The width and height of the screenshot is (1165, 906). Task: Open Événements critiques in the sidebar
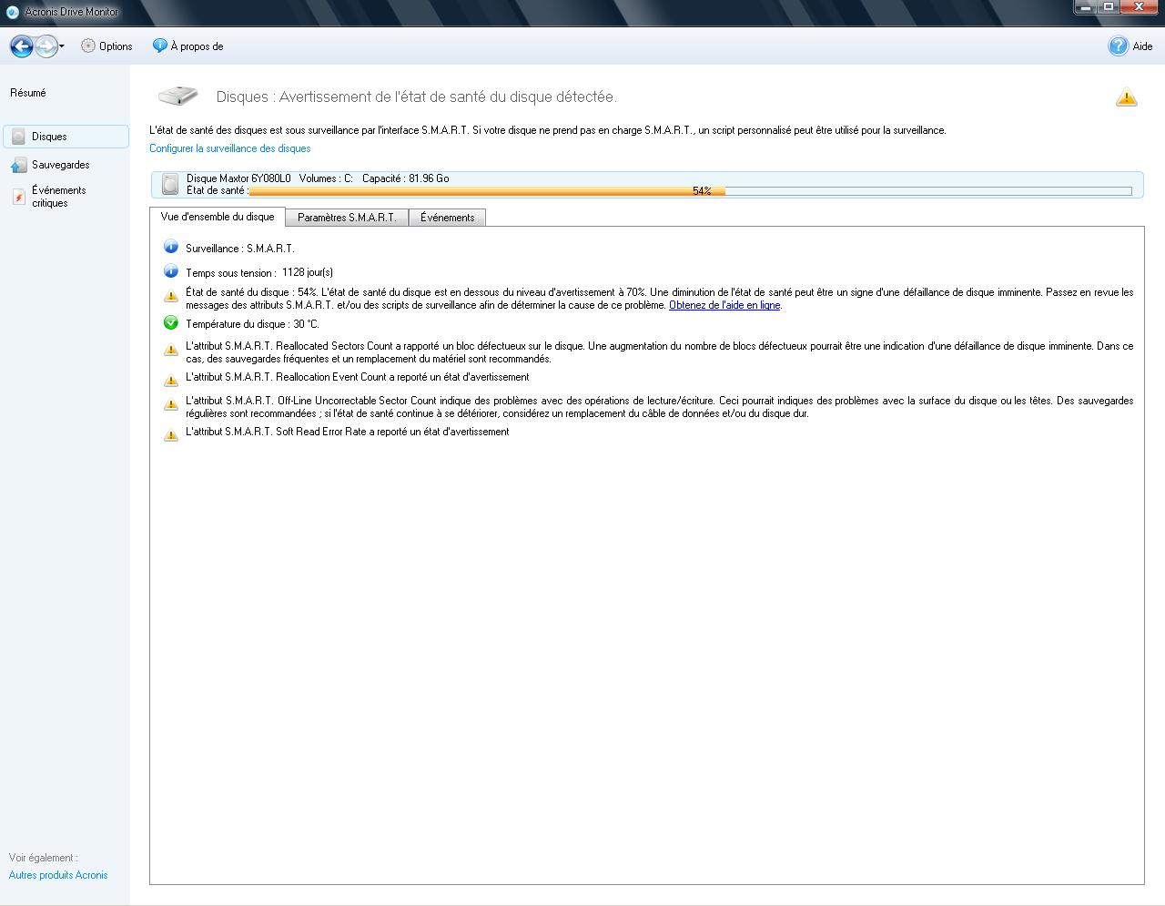pyautogui.click(x=59, y=197)
